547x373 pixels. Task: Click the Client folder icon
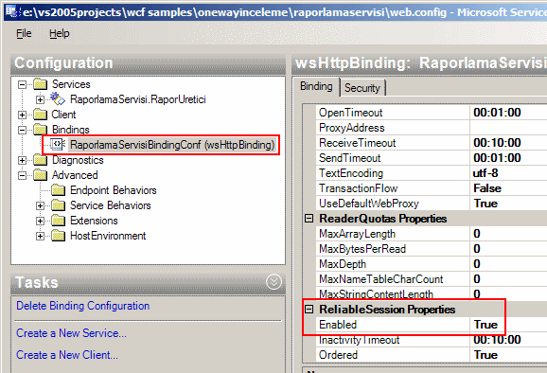click(x=41, y=115)
